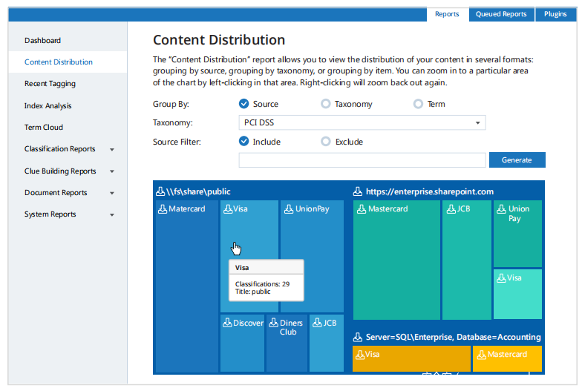The image size is (582, 391).
Task: Open the Plugins tab
Action: pos(555,14)
